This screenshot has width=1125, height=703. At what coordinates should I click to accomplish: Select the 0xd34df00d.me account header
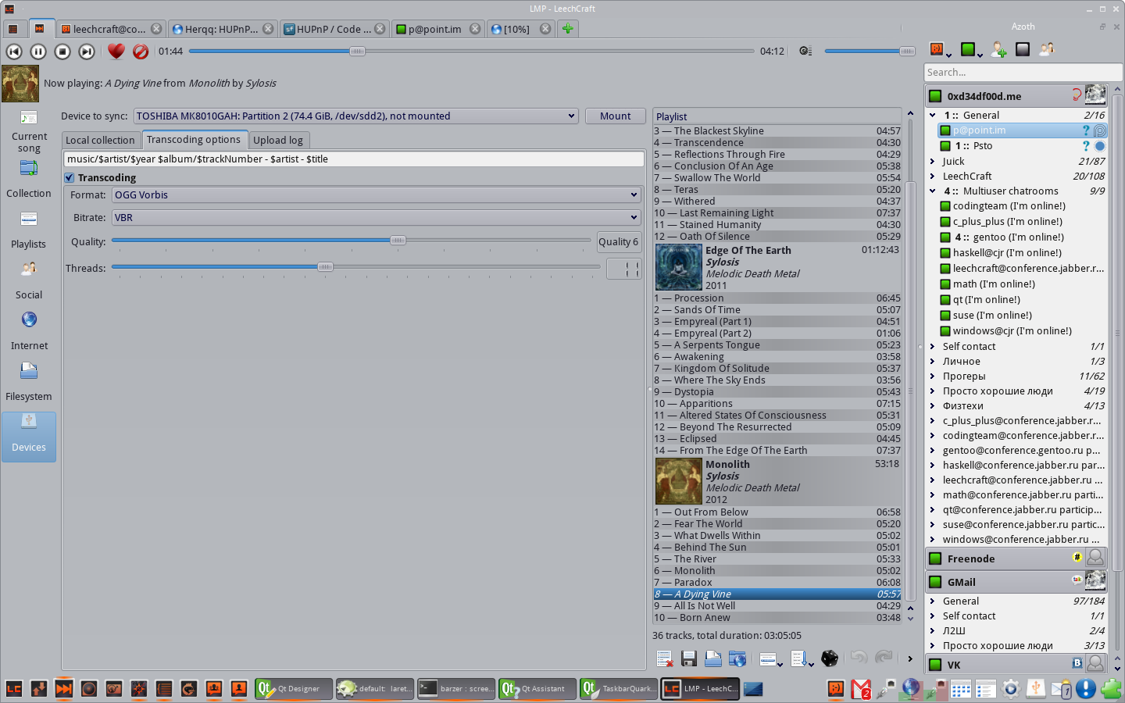pos(1017,95)
